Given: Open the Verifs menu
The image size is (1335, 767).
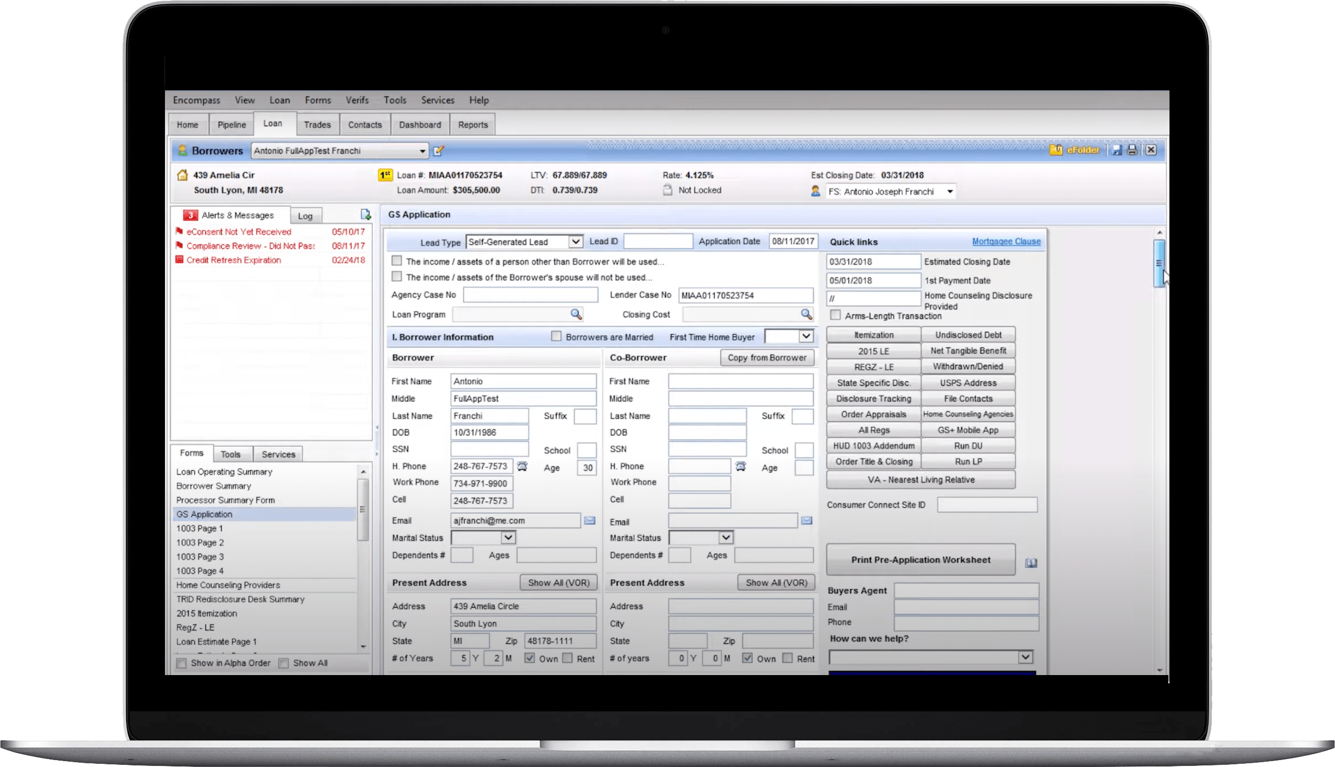Looking at the screenshot, I should (x=357, y=100).
